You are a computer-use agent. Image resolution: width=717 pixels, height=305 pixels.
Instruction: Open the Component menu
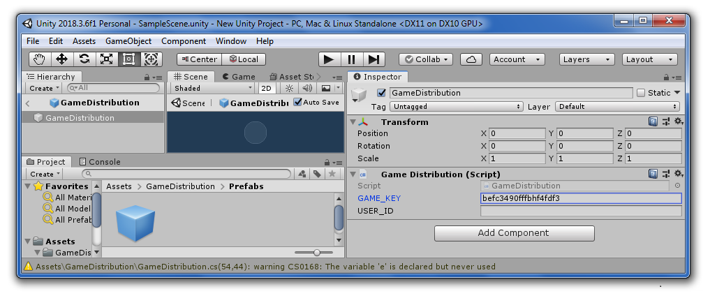tap(184, 41)
